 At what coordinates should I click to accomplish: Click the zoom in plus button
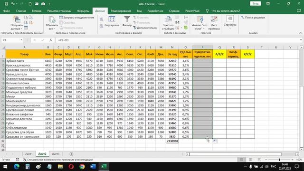tap(293, 160)
